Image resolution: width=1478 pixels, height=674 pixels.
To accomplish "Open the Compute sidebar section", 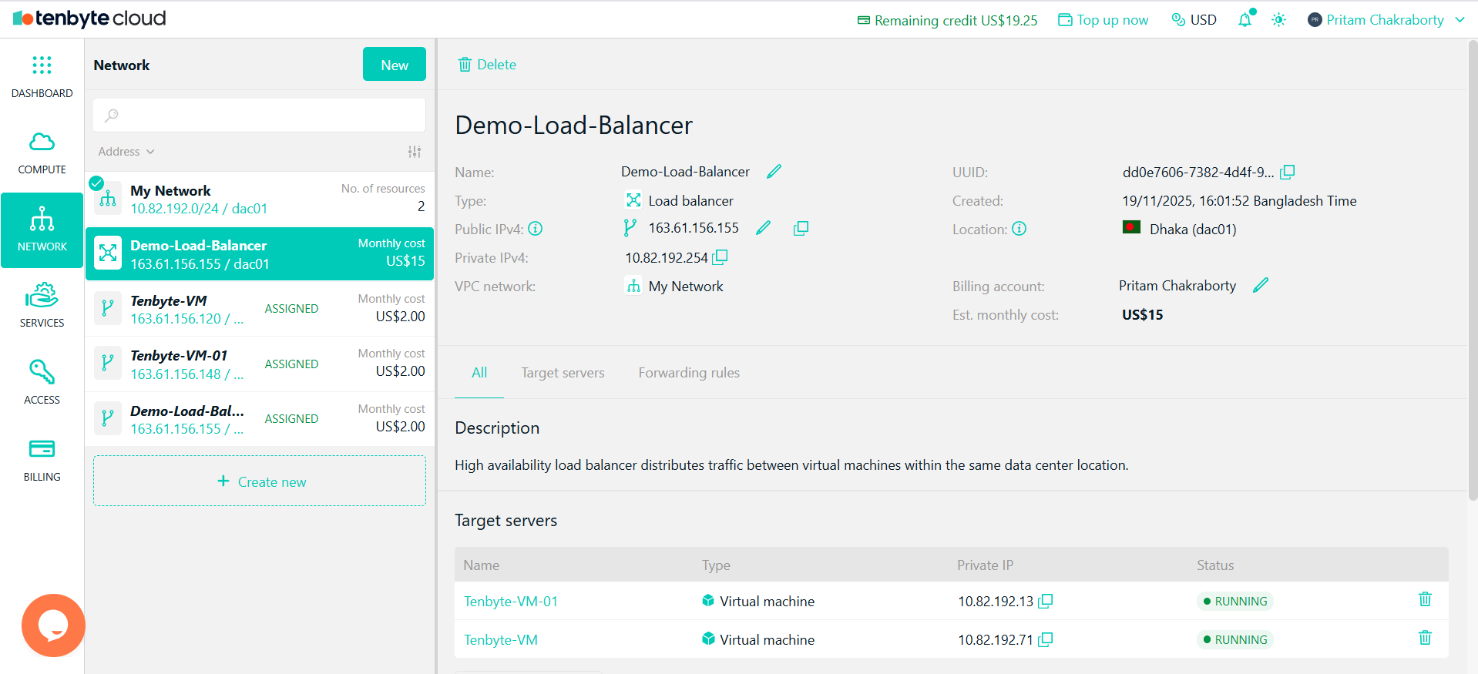I will pyautogui.click(x=42, y=153).
